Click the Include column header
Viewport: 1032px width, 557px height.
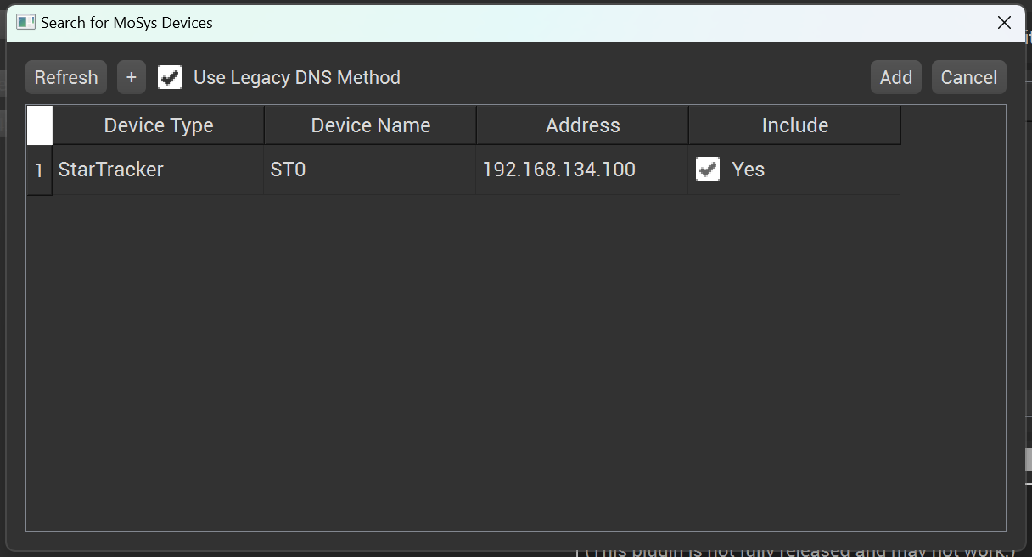pos(794,125)
